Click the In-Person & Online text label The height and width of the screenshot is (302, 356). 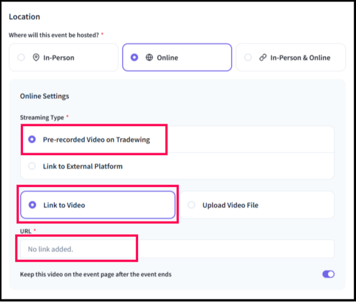[300, 58]
